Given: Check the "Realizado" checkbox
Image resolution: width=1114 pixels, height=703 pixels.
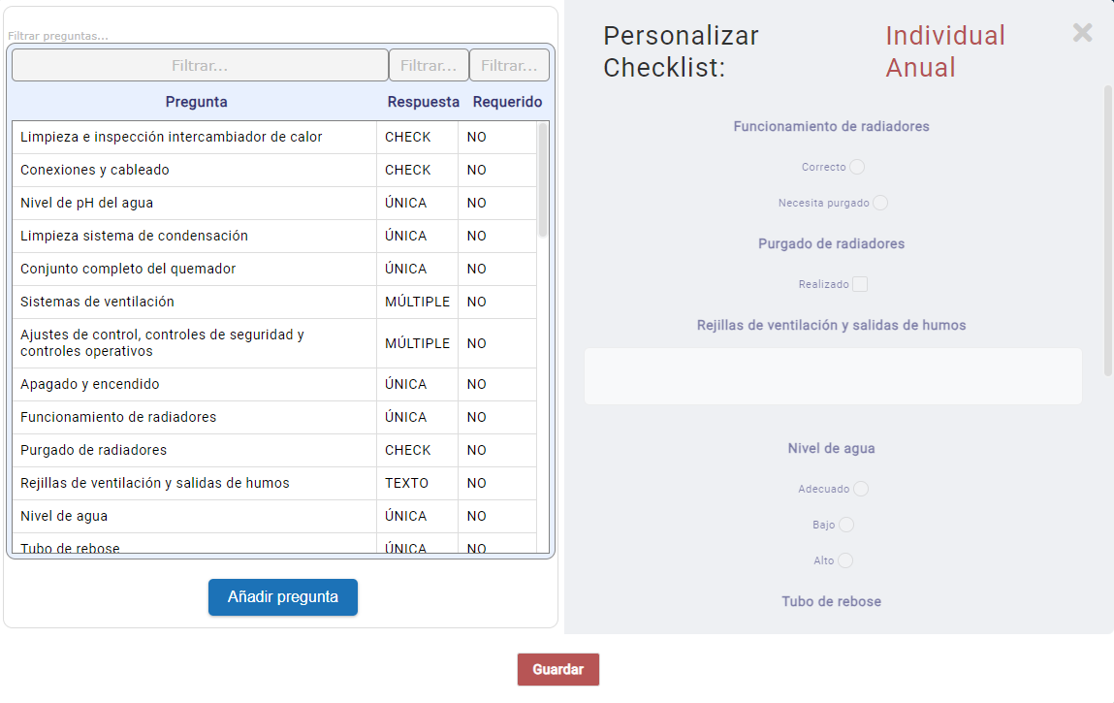Looking at the screenshot, I should click(859, 283).
